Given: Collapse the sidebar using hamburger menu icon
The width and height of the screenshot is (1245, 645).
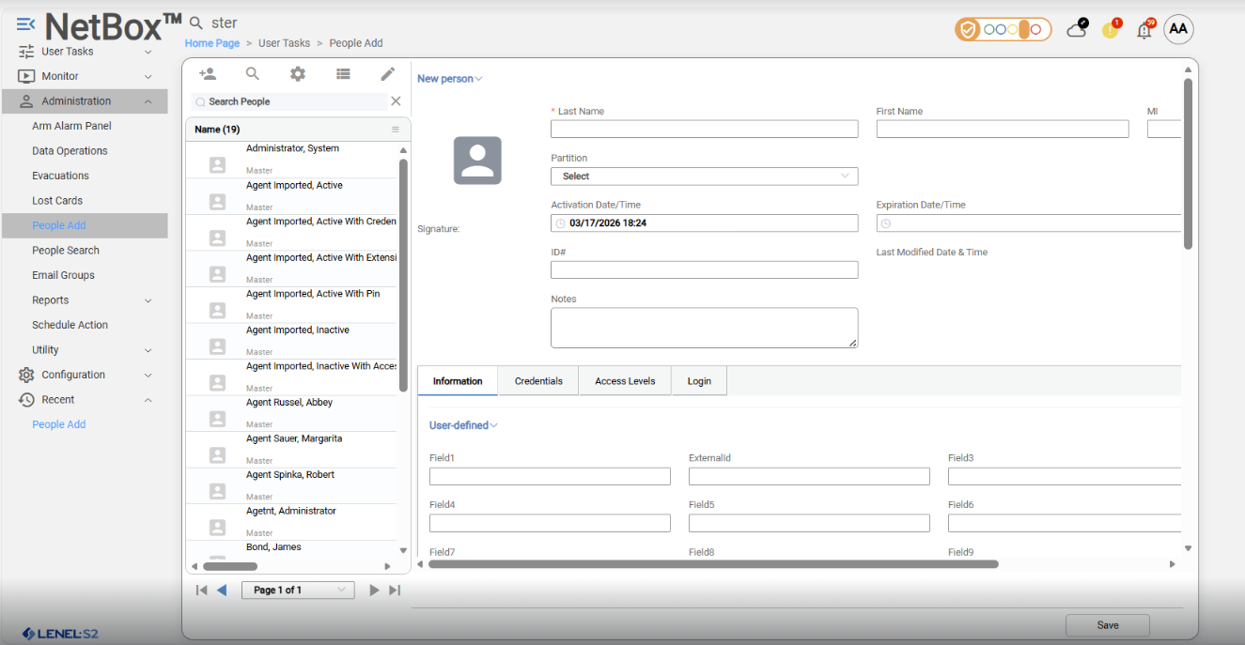Looking at the screenshot, I should [25, 23].
